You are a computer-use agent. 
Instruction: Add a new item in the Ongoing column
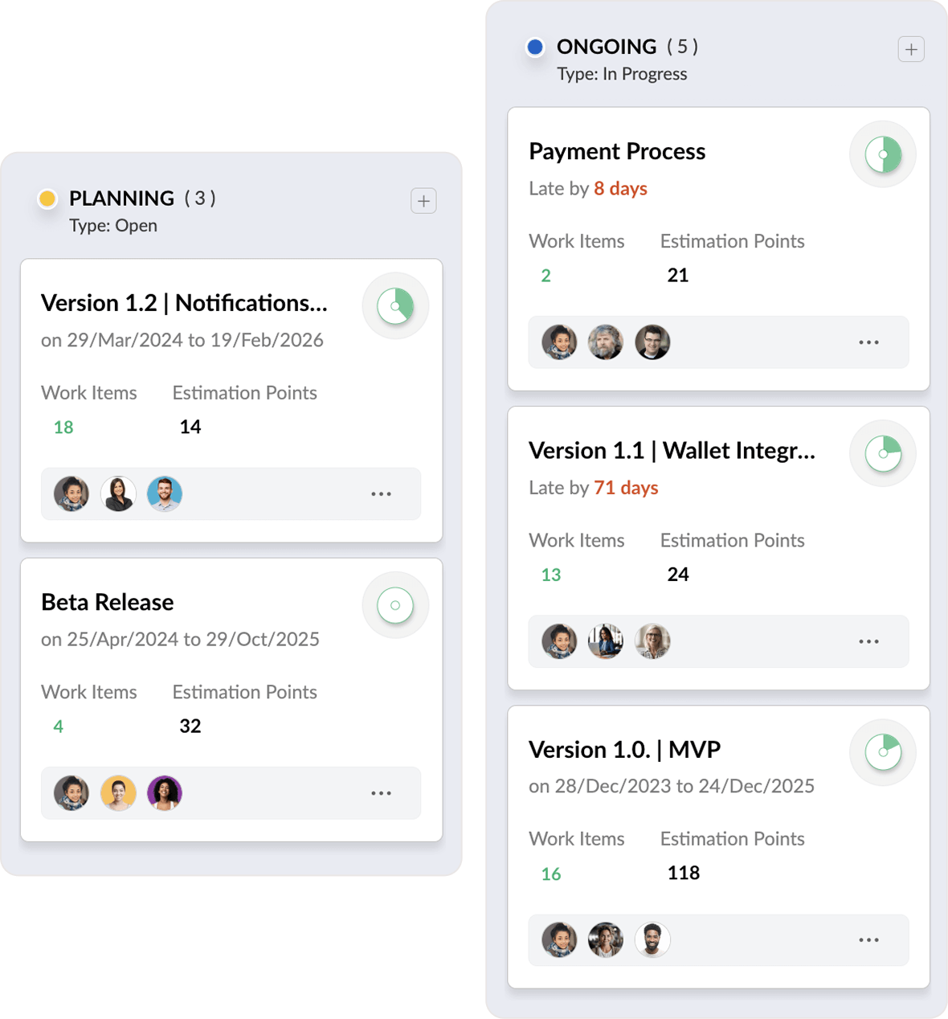(x=911, y=49)
